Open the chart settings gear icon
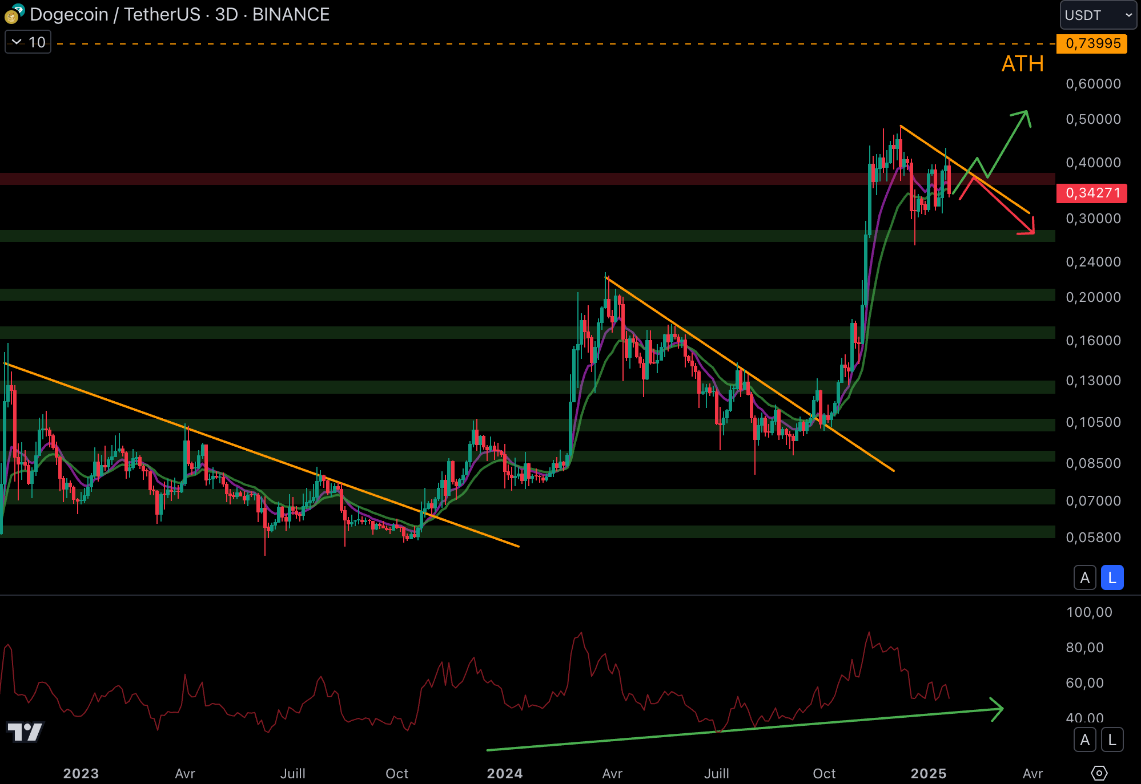The height and width of the screenshot is (784, 1141). 1099,773
